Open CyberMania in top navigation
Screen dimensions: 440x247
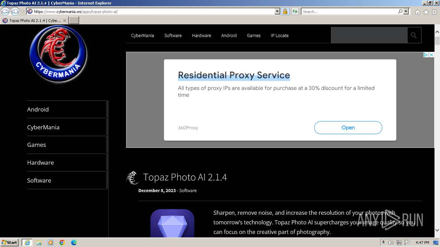pos(142,35)
